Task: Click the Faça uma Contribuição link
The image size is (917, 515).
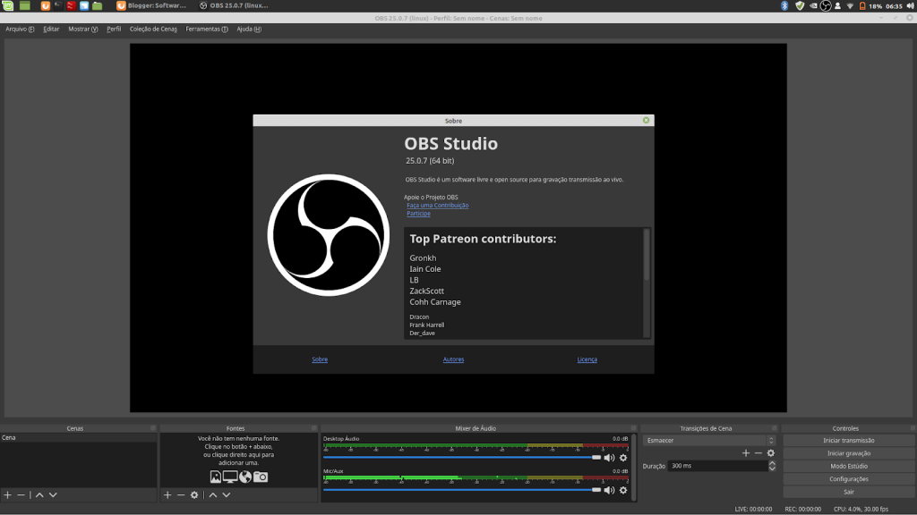Action: 437,205
